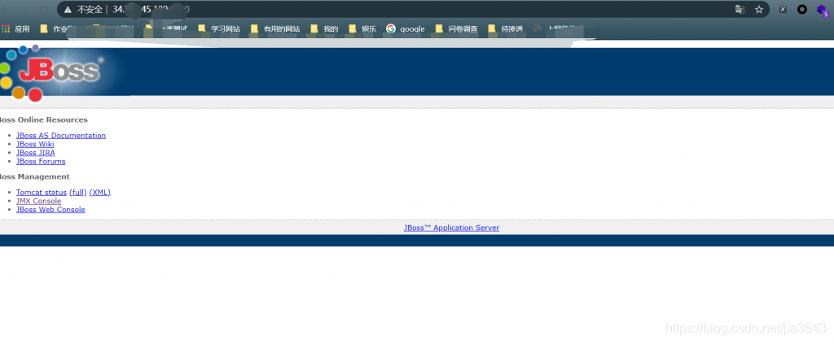Open the JBoss Web Console link

50,209
